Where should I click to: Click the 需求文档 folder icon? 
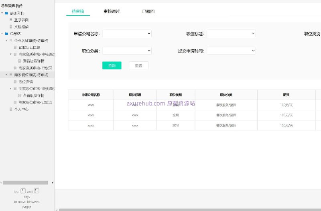[x=6, y=13]
